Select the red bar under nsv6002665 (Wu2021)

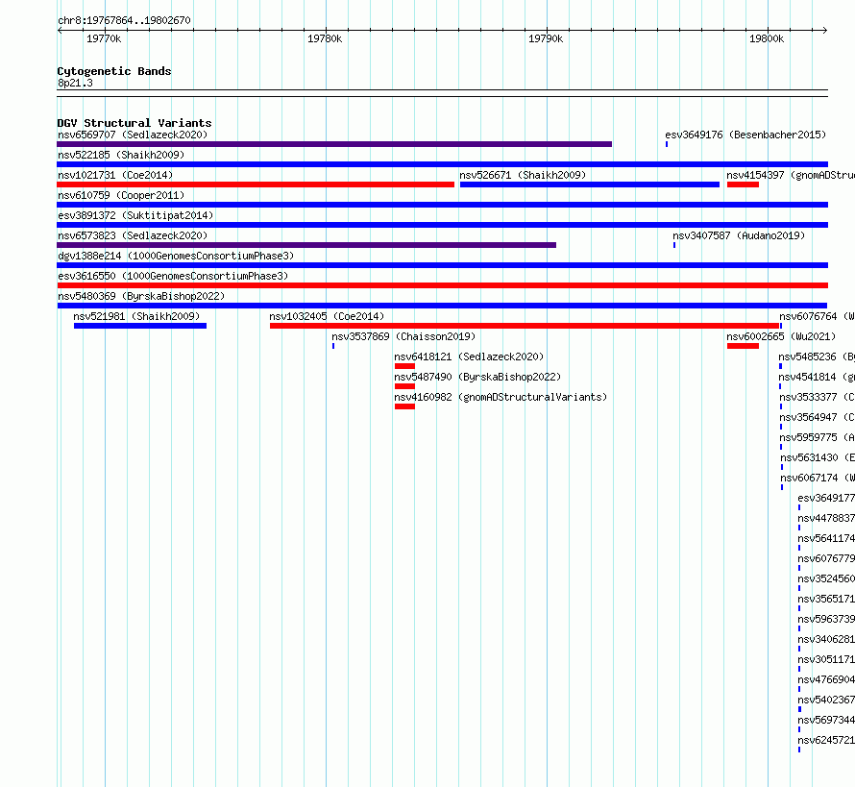743,346
